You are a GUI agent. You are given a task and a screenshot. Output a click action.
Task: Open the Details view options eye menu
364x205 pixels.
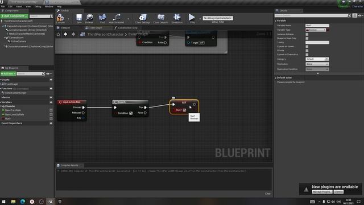(x=361, y=15)
